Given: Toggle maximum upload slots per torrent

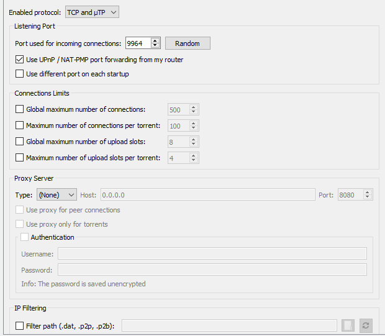Looking at the screenshot, I should (20, 158).
